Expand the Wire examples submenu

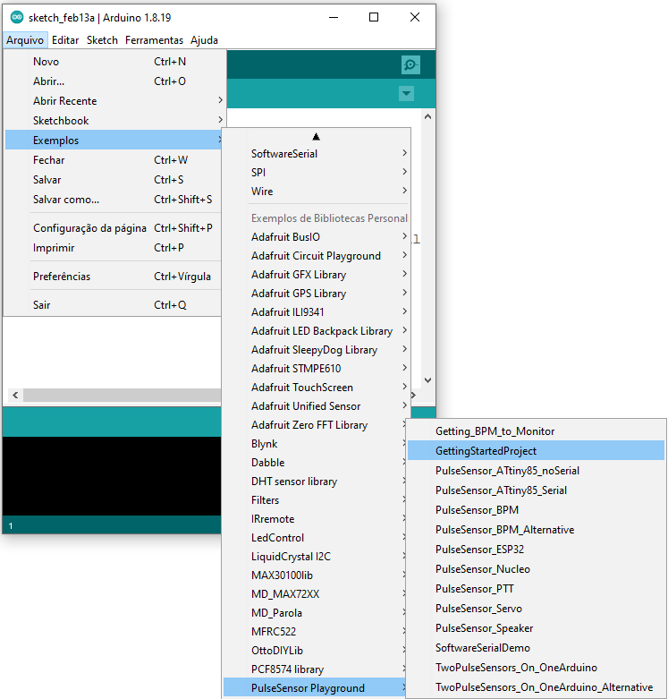[x=317, y=191]
